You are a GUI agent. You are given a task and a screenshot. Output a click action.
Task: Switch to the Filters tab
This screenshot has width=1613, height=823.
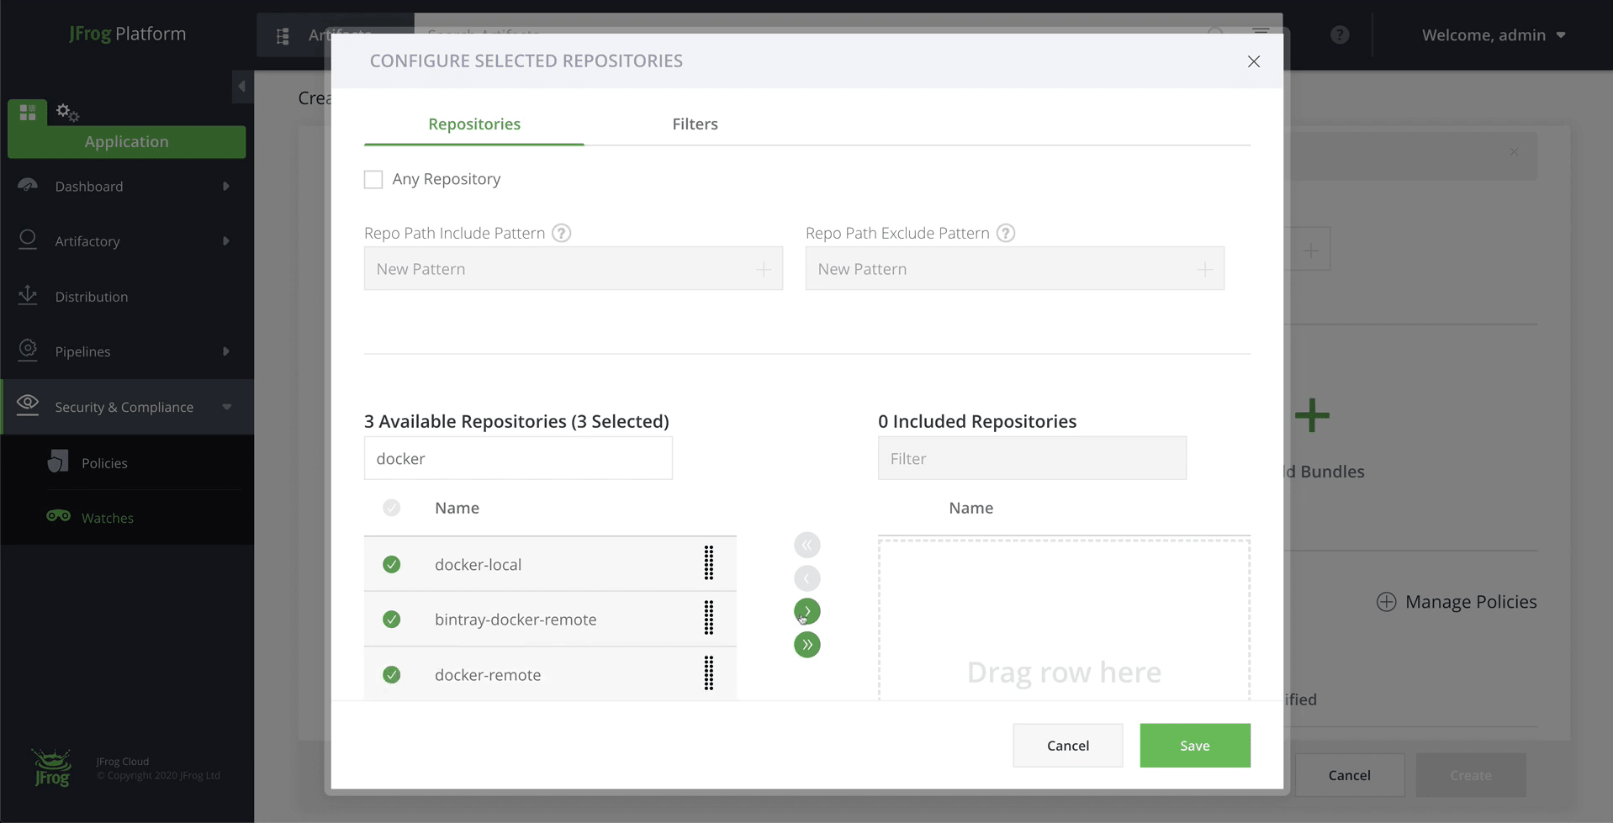695,124
